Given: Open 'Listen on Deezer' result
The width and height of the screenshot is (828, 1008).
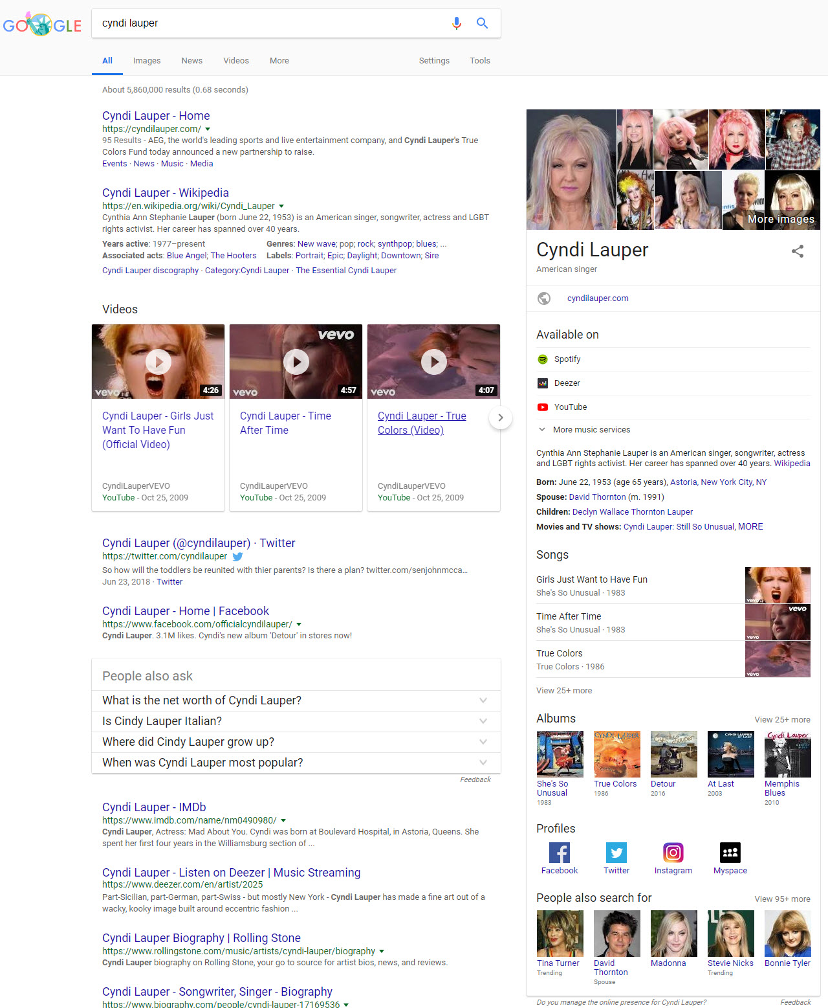Looking at the screenshot, I should tap(231, 873).
